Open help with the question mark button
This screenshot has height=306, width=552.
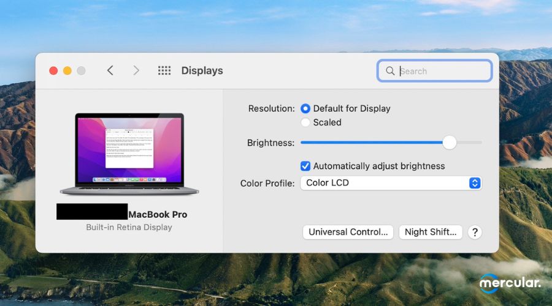coord(475,232)
